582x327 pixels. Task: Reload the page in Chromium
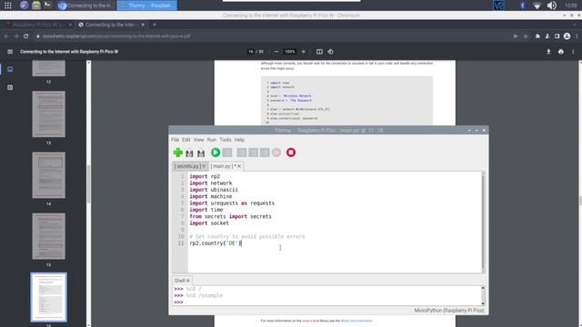pyautogui.click(x=26, y=36)
